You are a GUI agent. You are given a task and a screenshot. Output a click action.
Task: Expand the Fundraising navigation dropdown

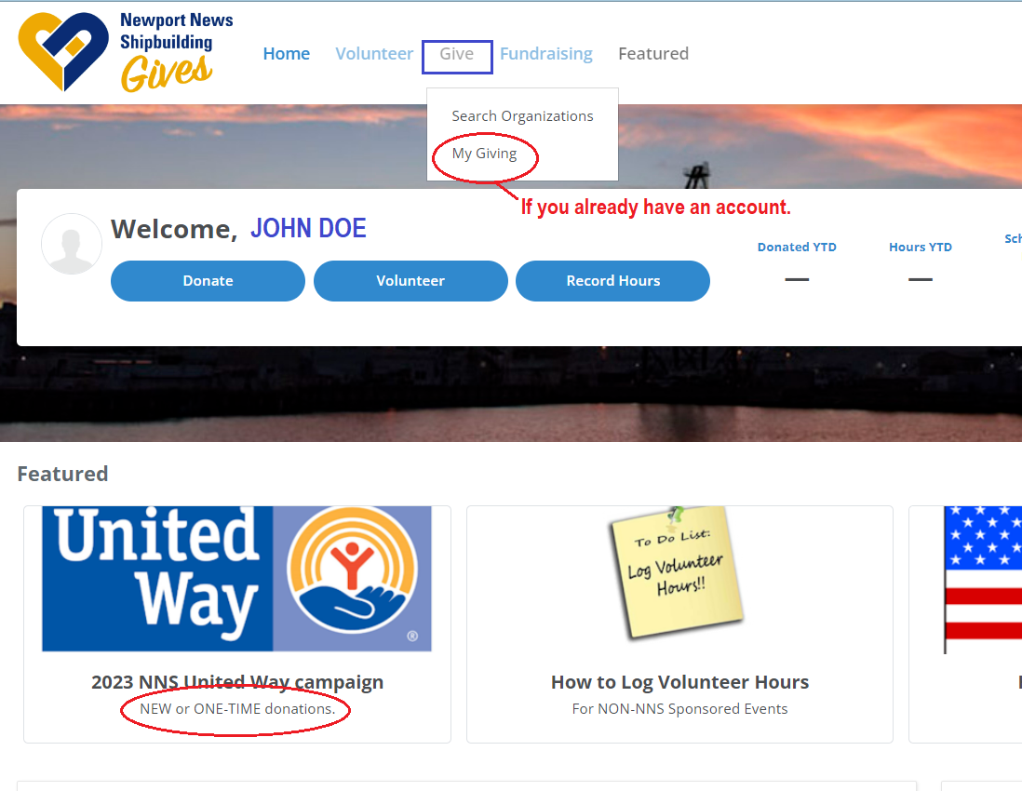(x=546, y=53)
